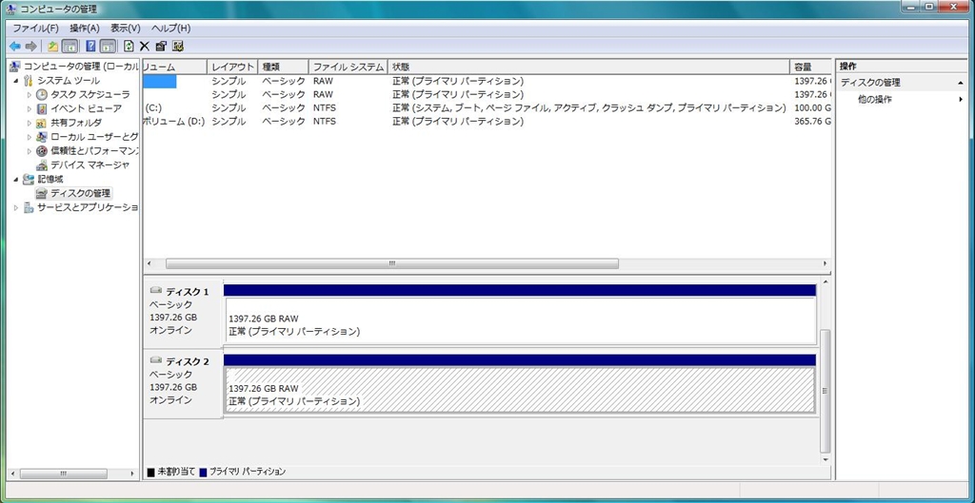This screenshot has width=975, height=503.
Task: Select the デバイス マネージャ icon
Action: click(42, 165)
